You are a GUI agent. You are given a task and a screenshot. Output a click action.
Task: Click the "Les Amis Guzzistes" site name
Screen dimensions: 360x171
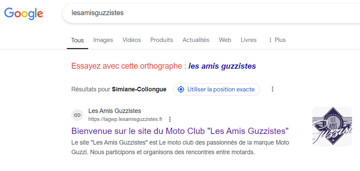(x=115, y=111)
